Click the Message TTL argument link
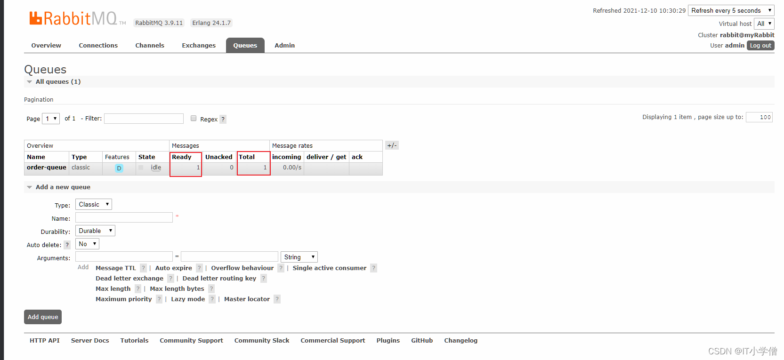 click(x=116, y=268)
